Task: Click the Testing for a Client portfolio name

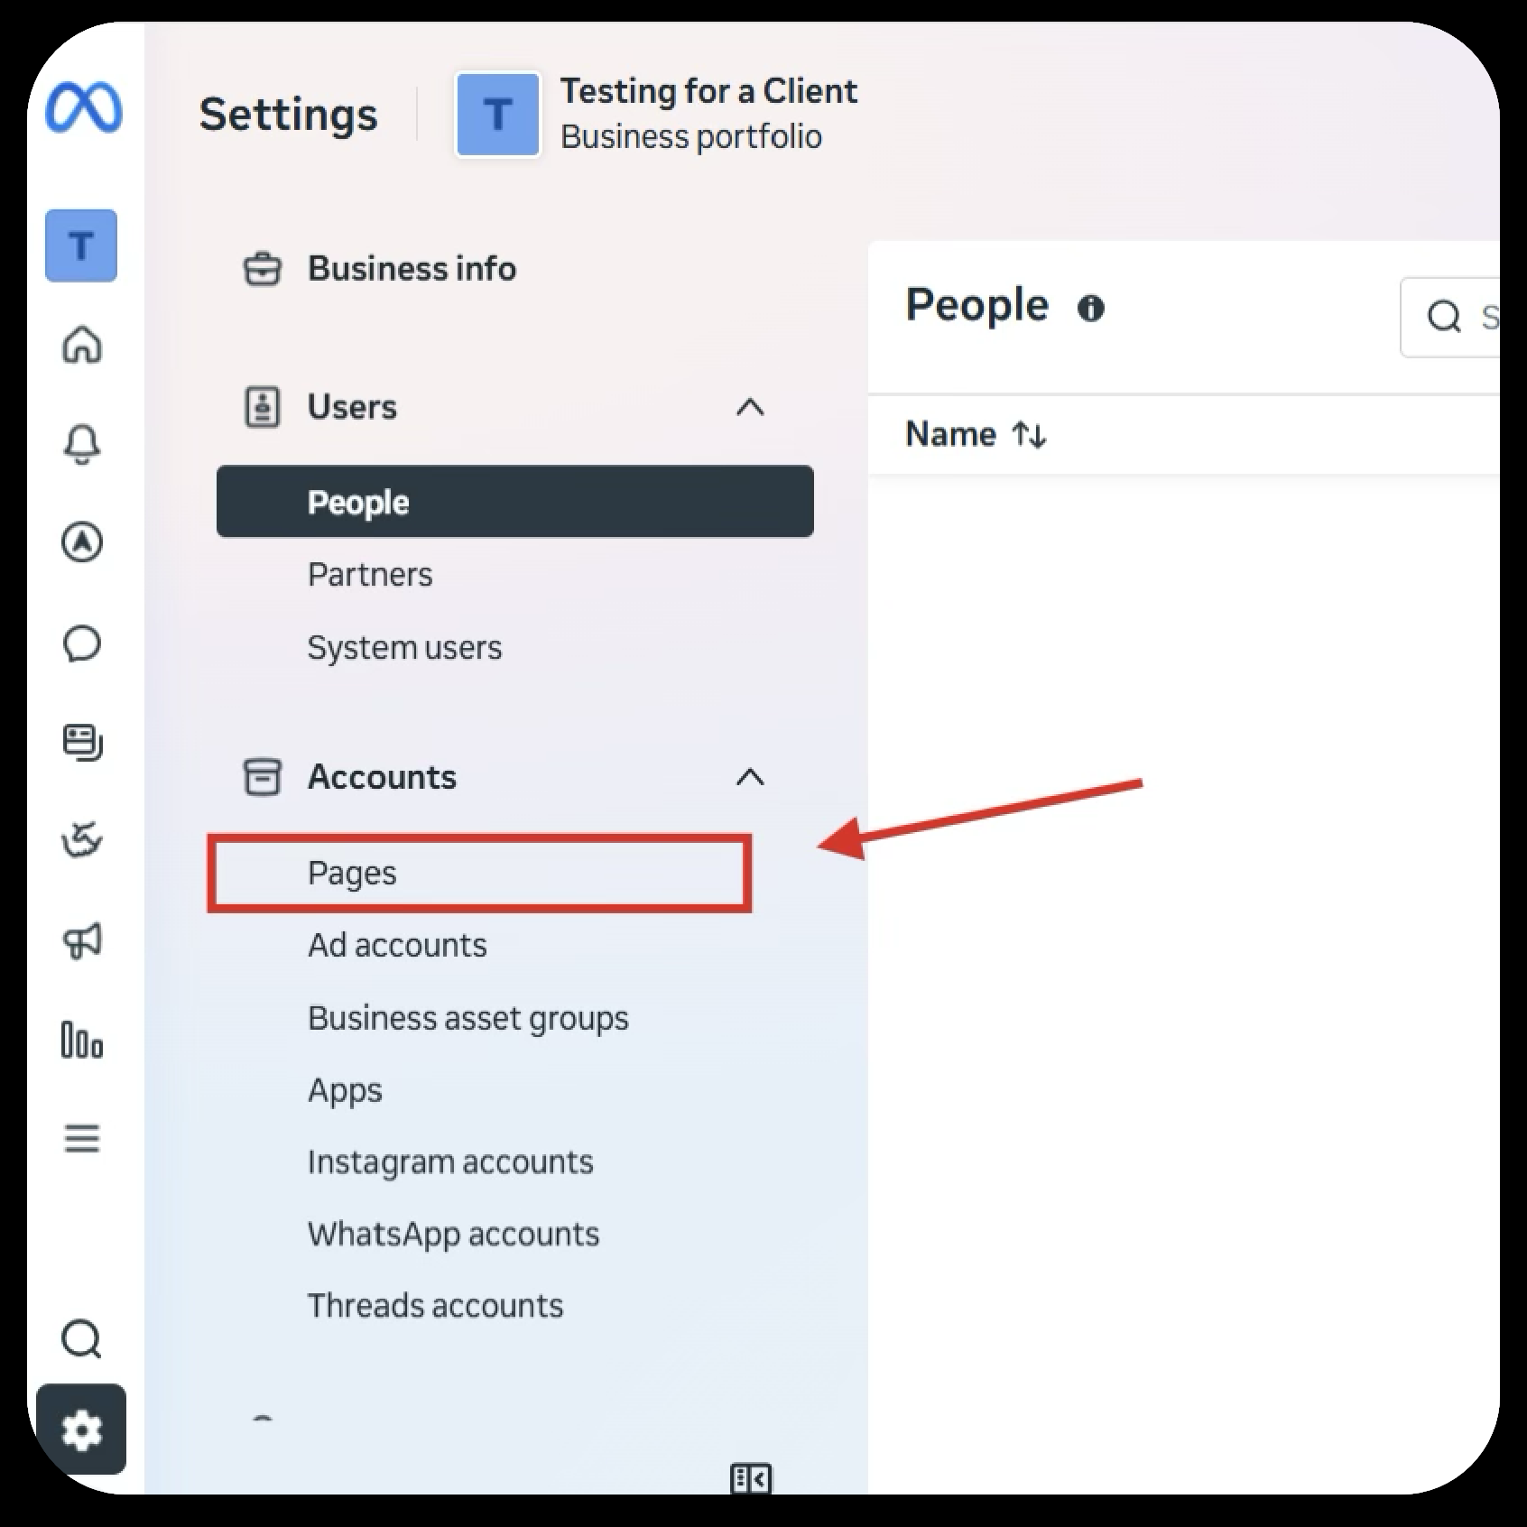Action: (708, 91)
